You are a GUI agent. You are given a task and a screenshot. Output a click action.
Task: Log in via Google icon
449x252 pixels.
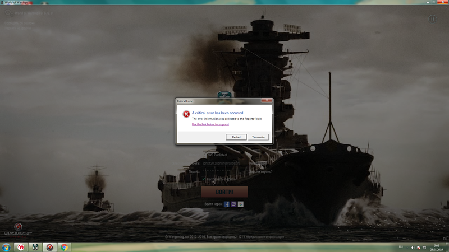click(x=241, y=204)
